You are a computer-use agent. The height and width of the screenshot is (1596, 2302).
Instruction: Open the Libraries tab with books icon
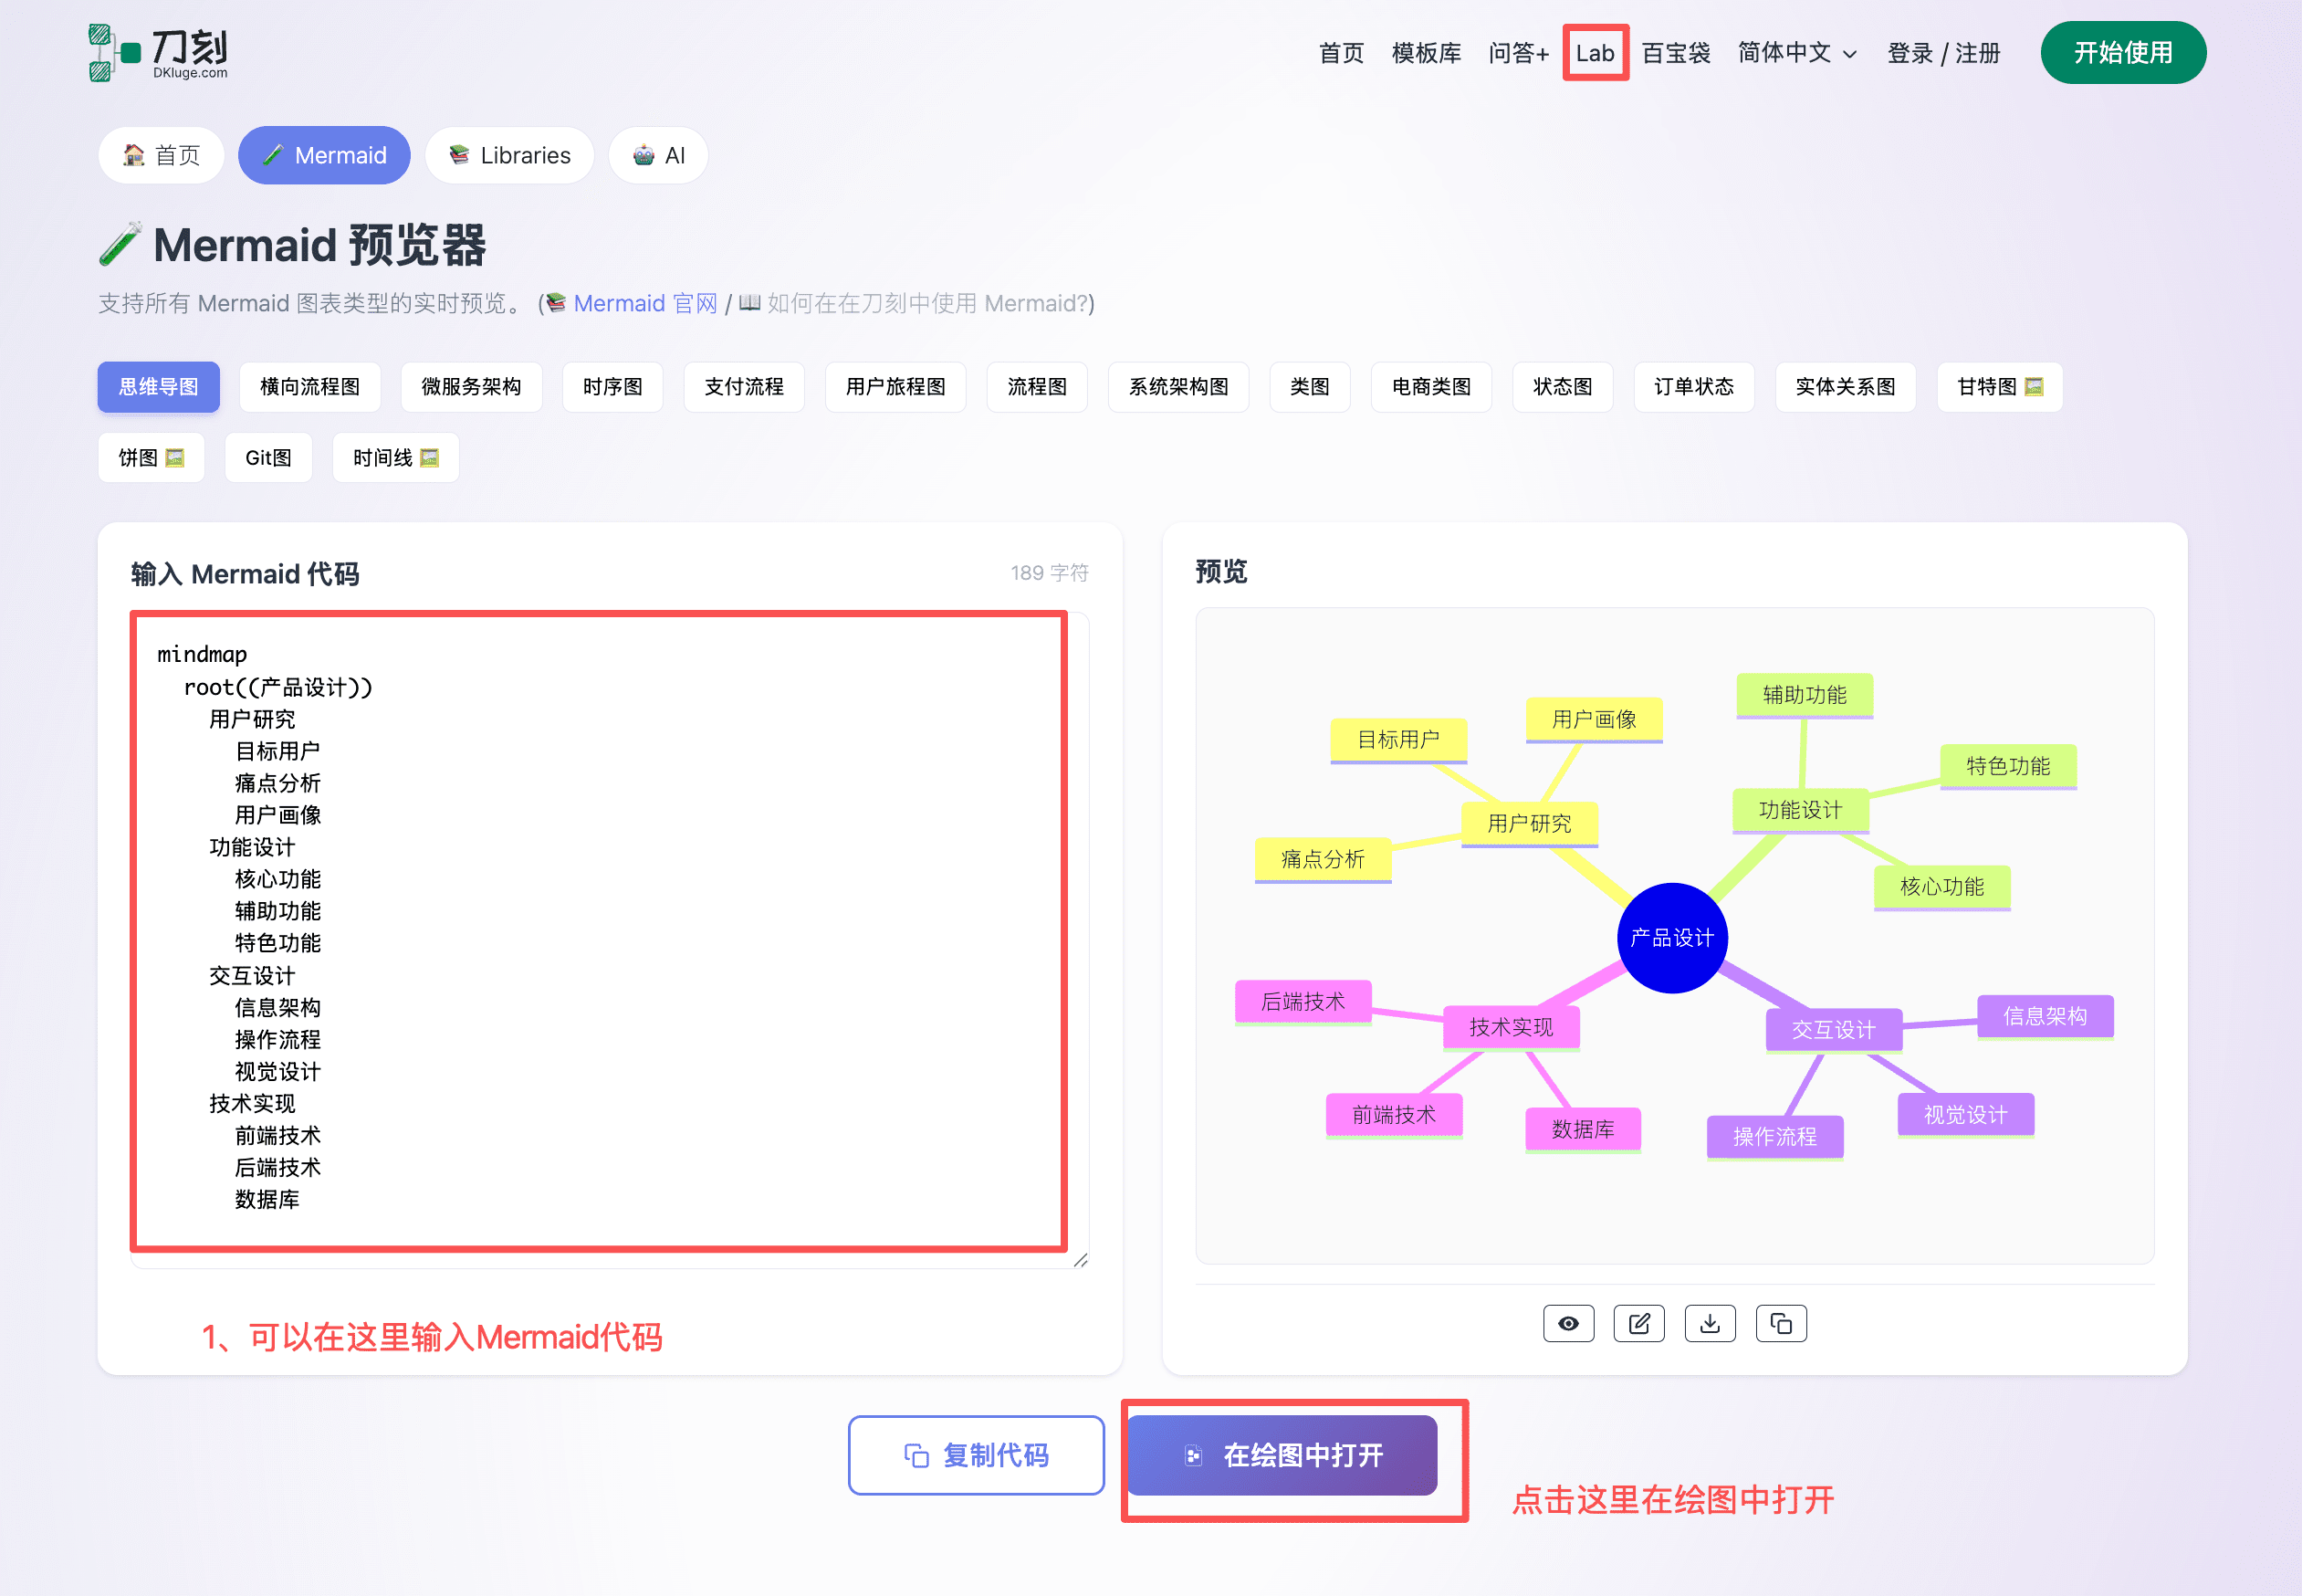coord(509,155)
